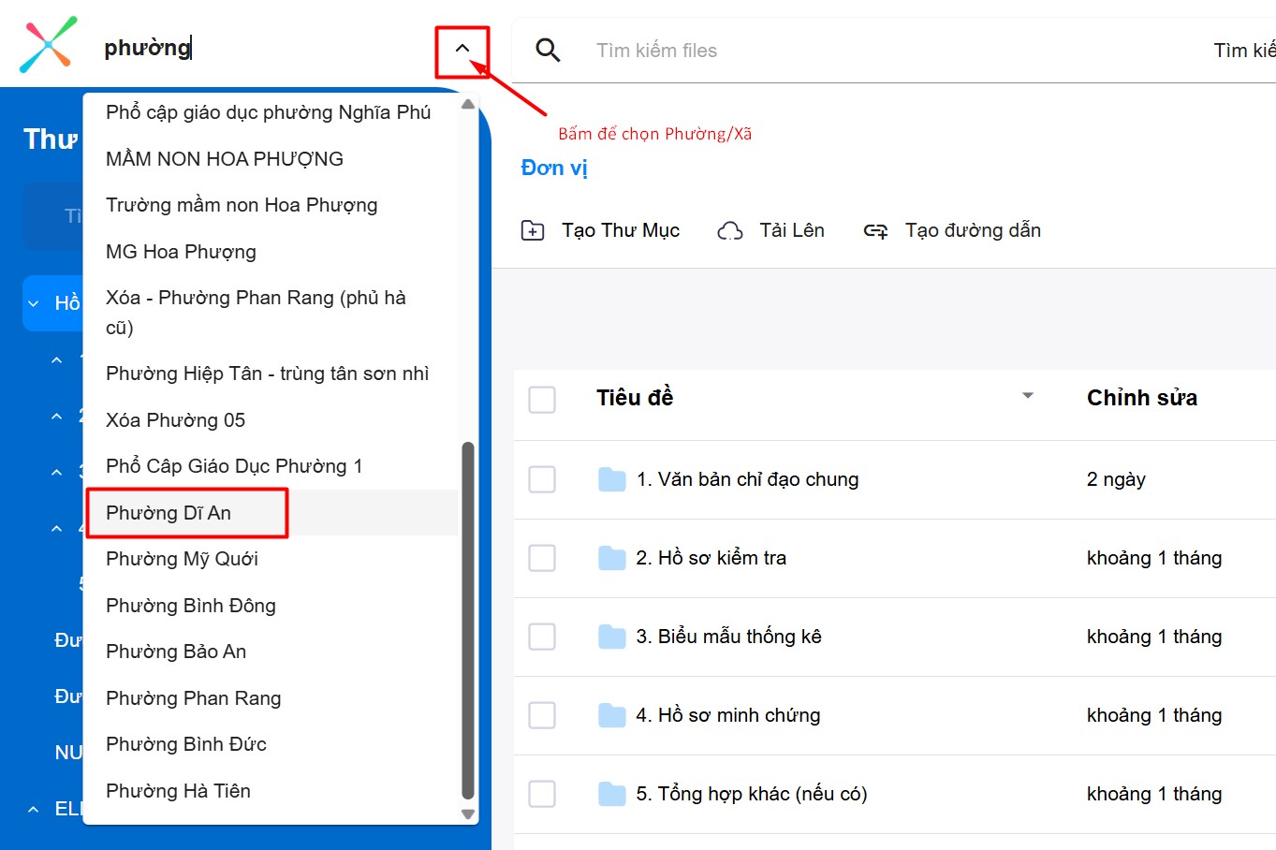Click the cloud upload icon
The width and height of the screenshot is (1276, 850).
coord(730,231)
